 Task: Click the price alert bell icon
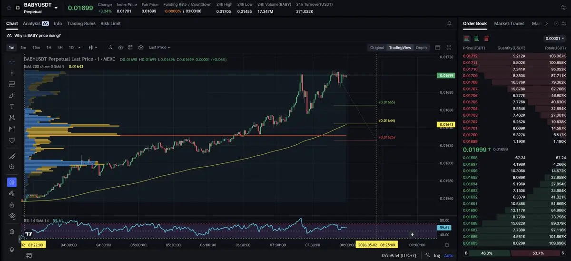[450, 23]
